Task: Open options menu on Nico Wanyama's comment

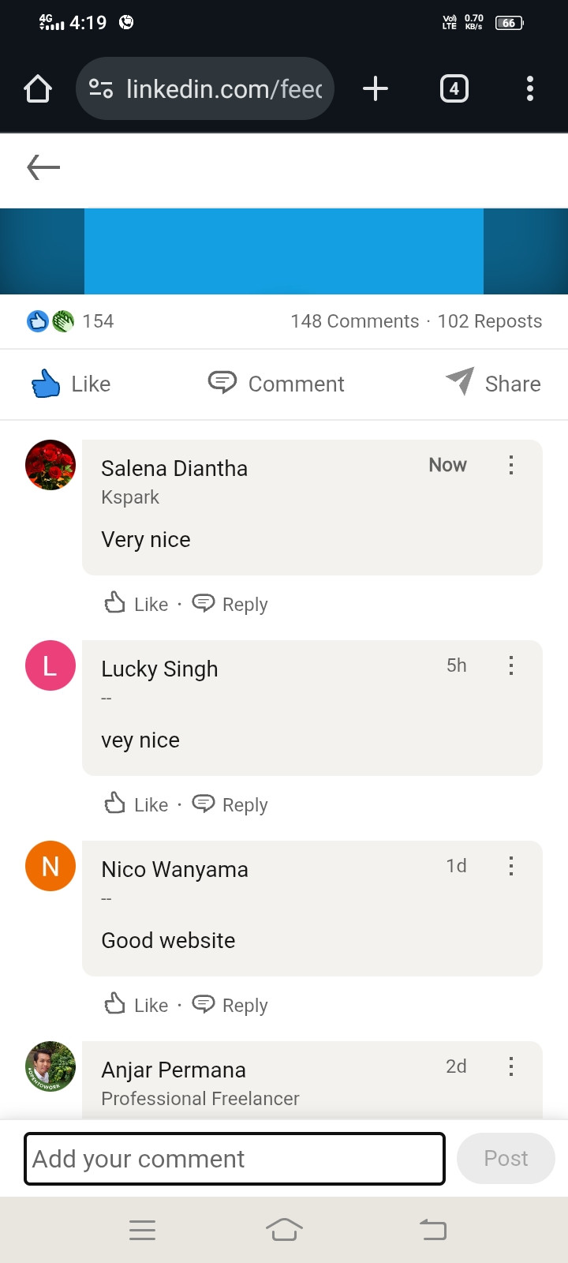Action: tap(511, 866)
